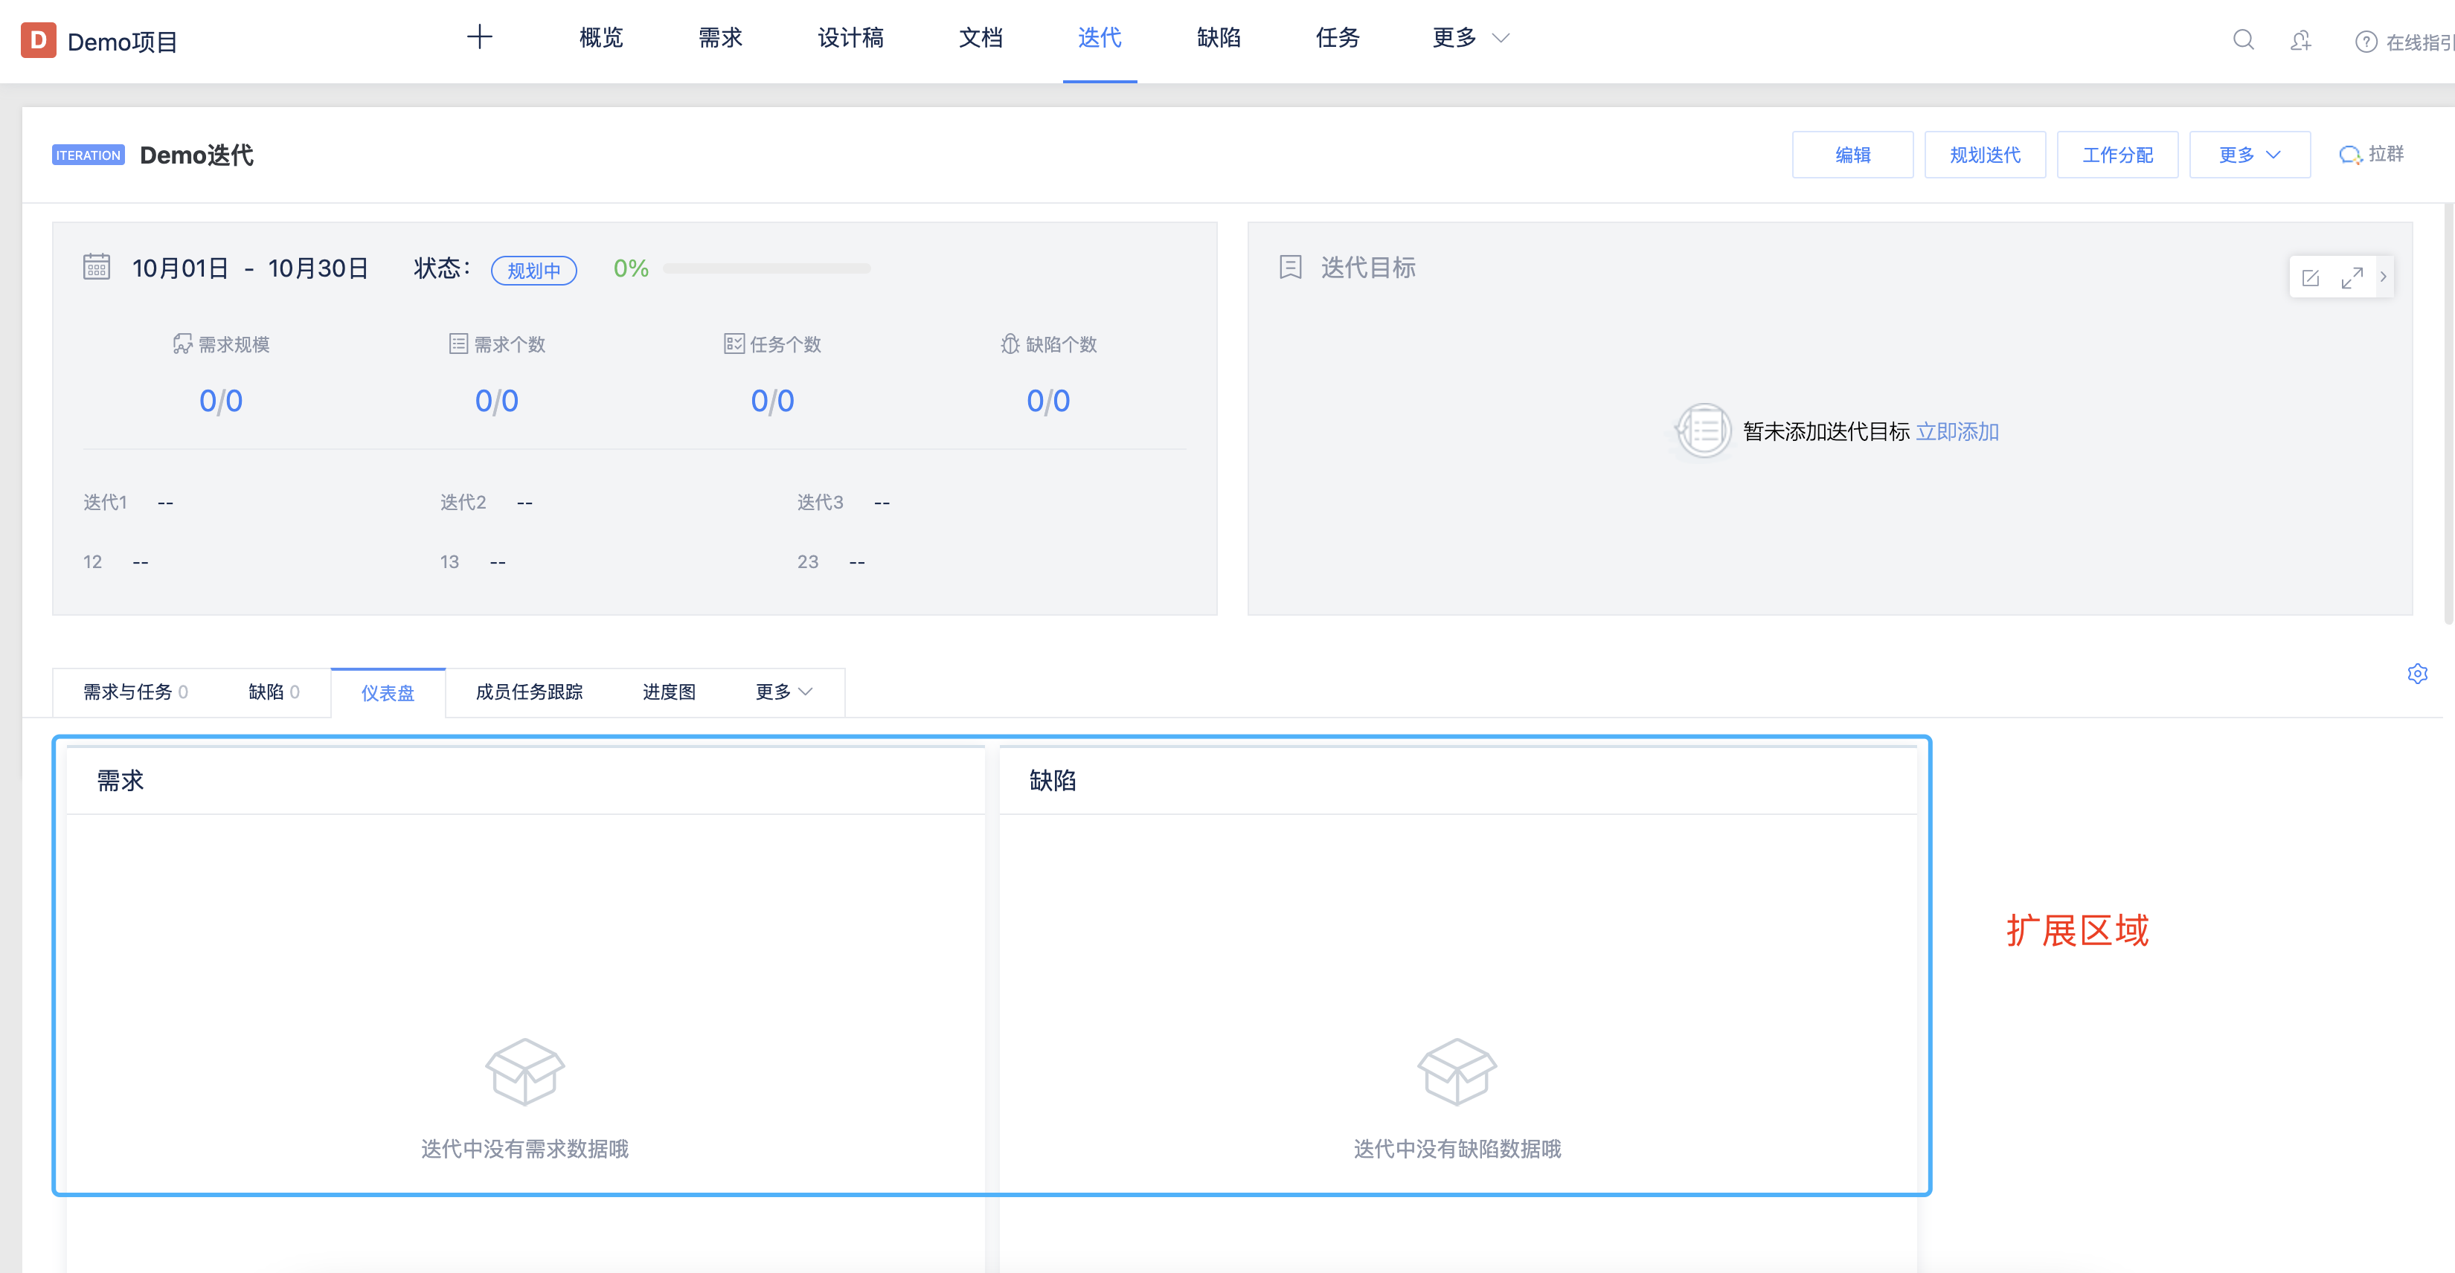Click the 迭代3 field label
This screenshot has width=2455, height=1273.
[821, 502]
